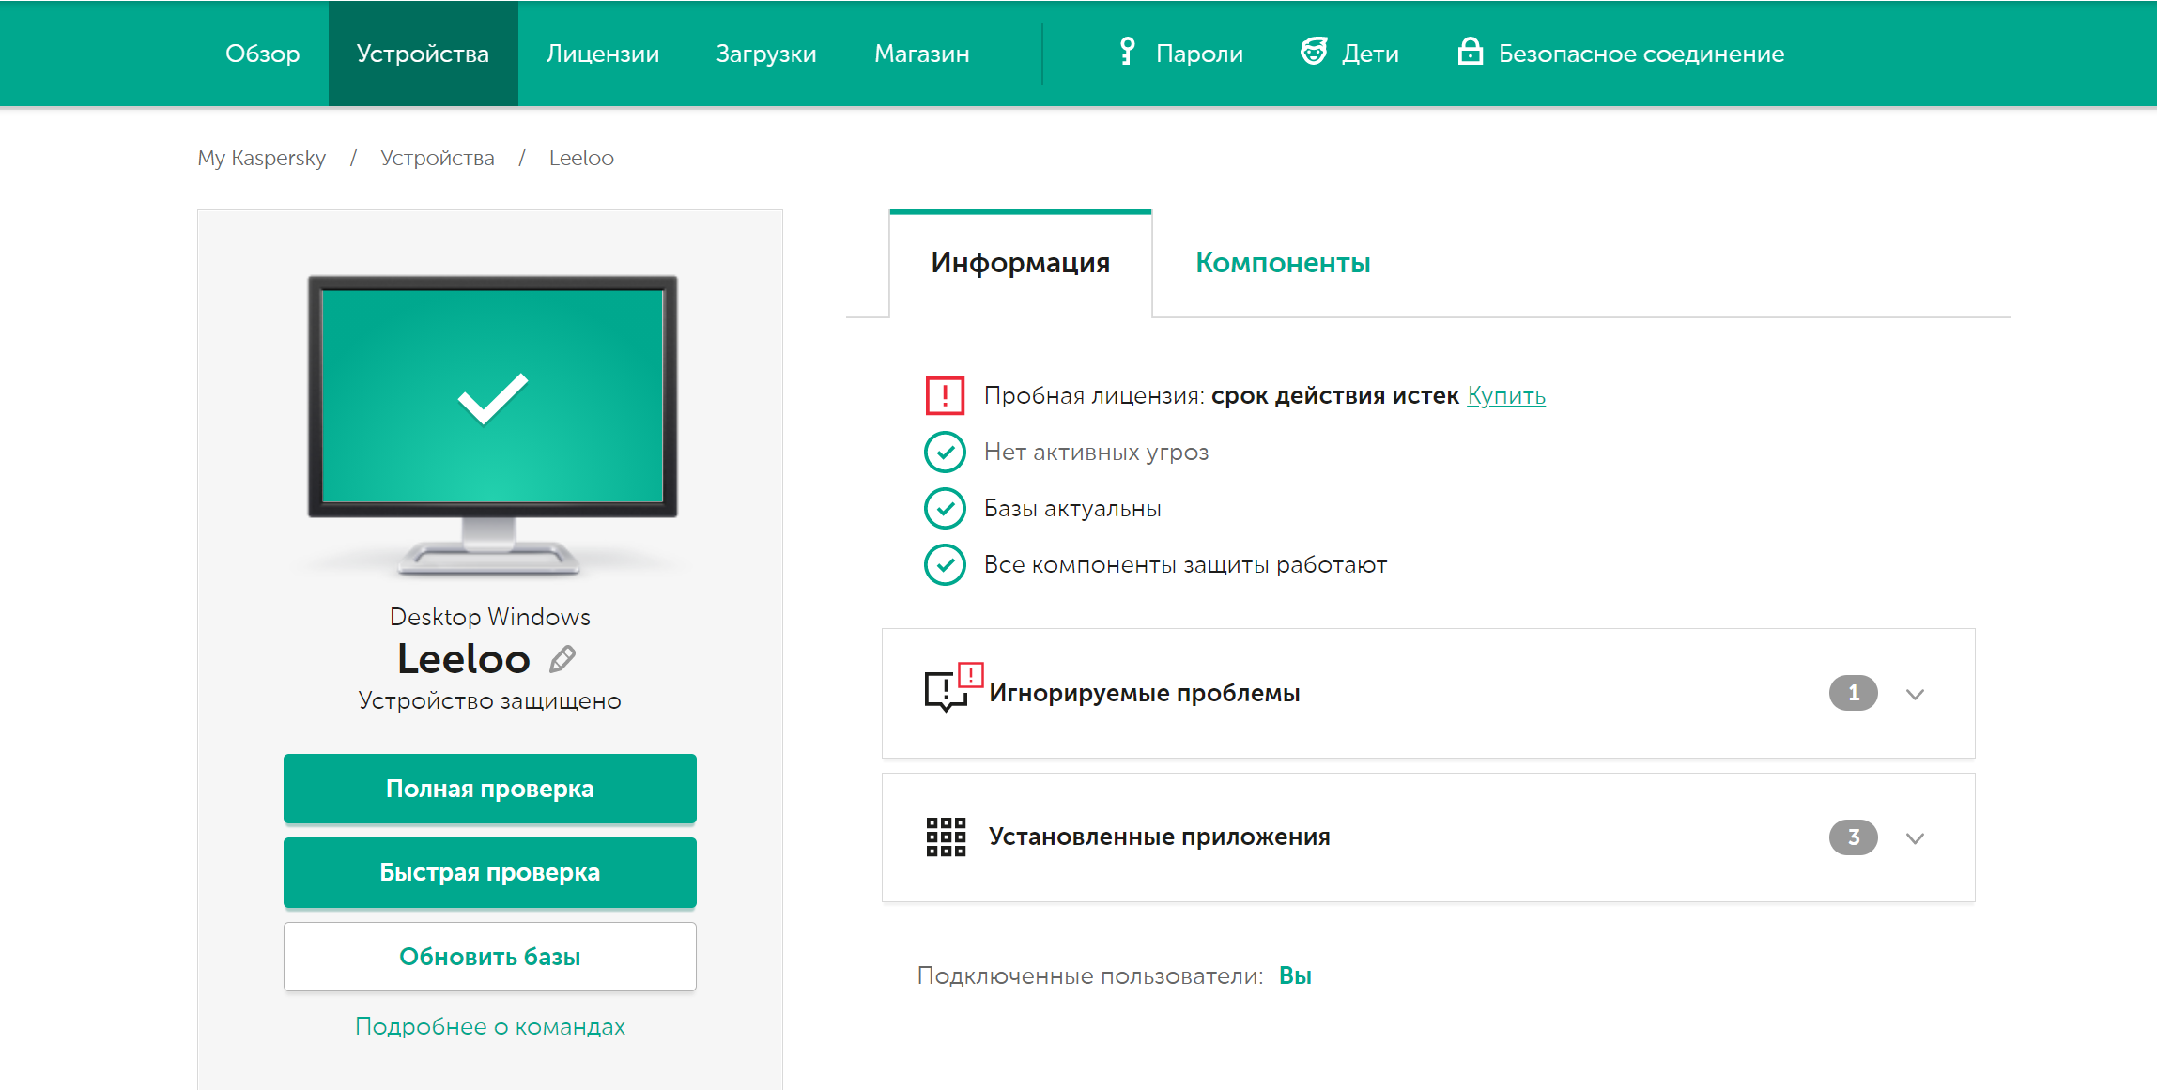Click the Обновить базы button

click(490, 957)
